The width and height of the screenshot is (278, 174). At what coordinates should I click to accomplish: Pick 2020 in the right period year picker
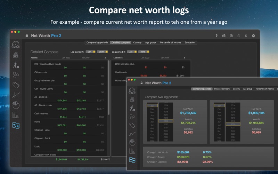(233, 124)
